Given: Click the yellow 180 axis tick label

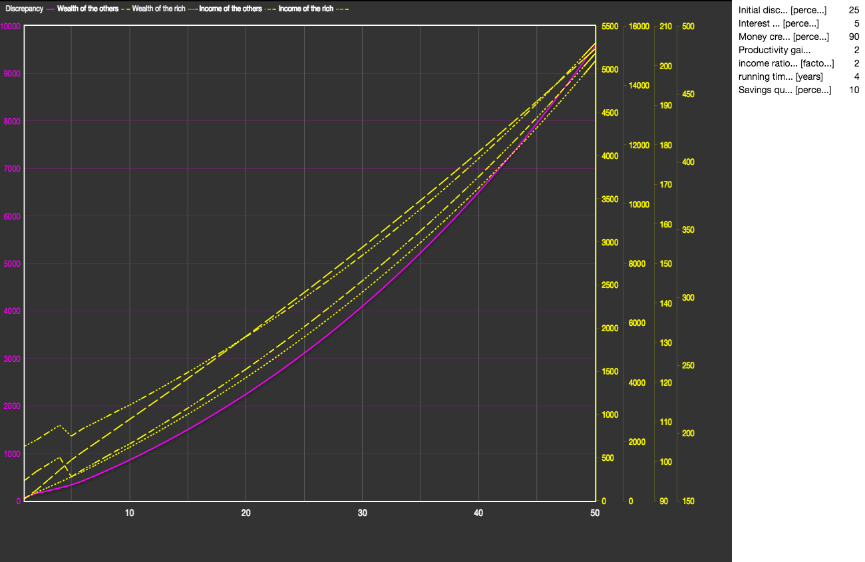Looking at the screenshot, I should 665,146.
